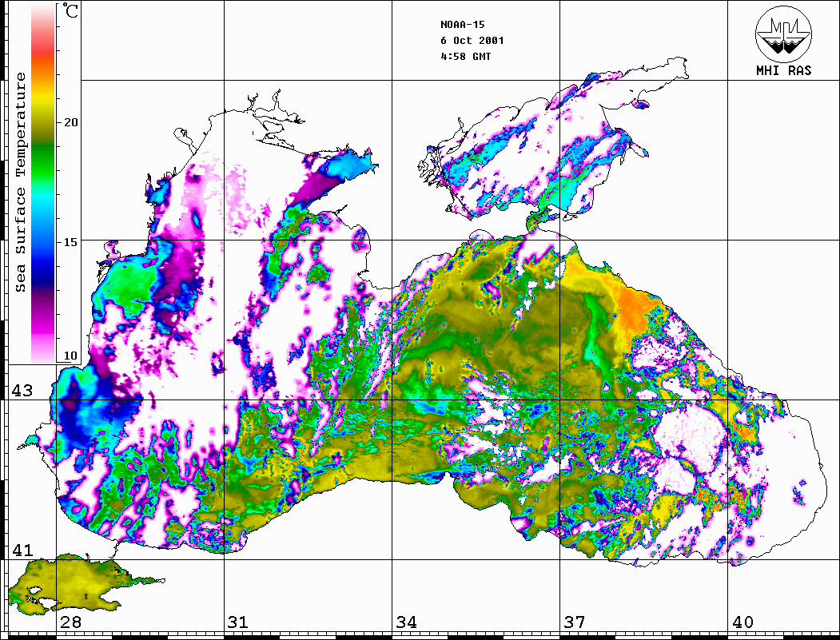Viewport: 840px width, 640px height.
Task: Click the 'MHI RAS' label text
Action: pos(784,70)
